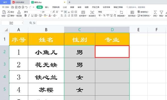
Task: Switch to the Page Layout tab
Action: [x=56, y=7]
